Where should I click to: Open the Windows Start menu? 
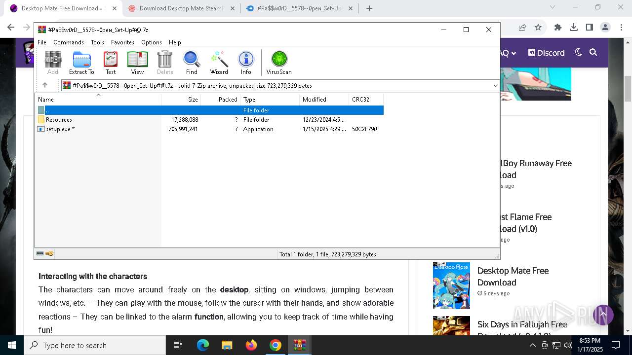coord(12,345)
